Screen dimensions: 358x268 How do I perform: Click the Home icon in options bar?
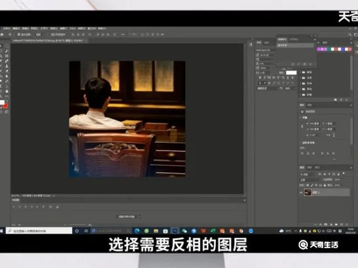point(2,35)
